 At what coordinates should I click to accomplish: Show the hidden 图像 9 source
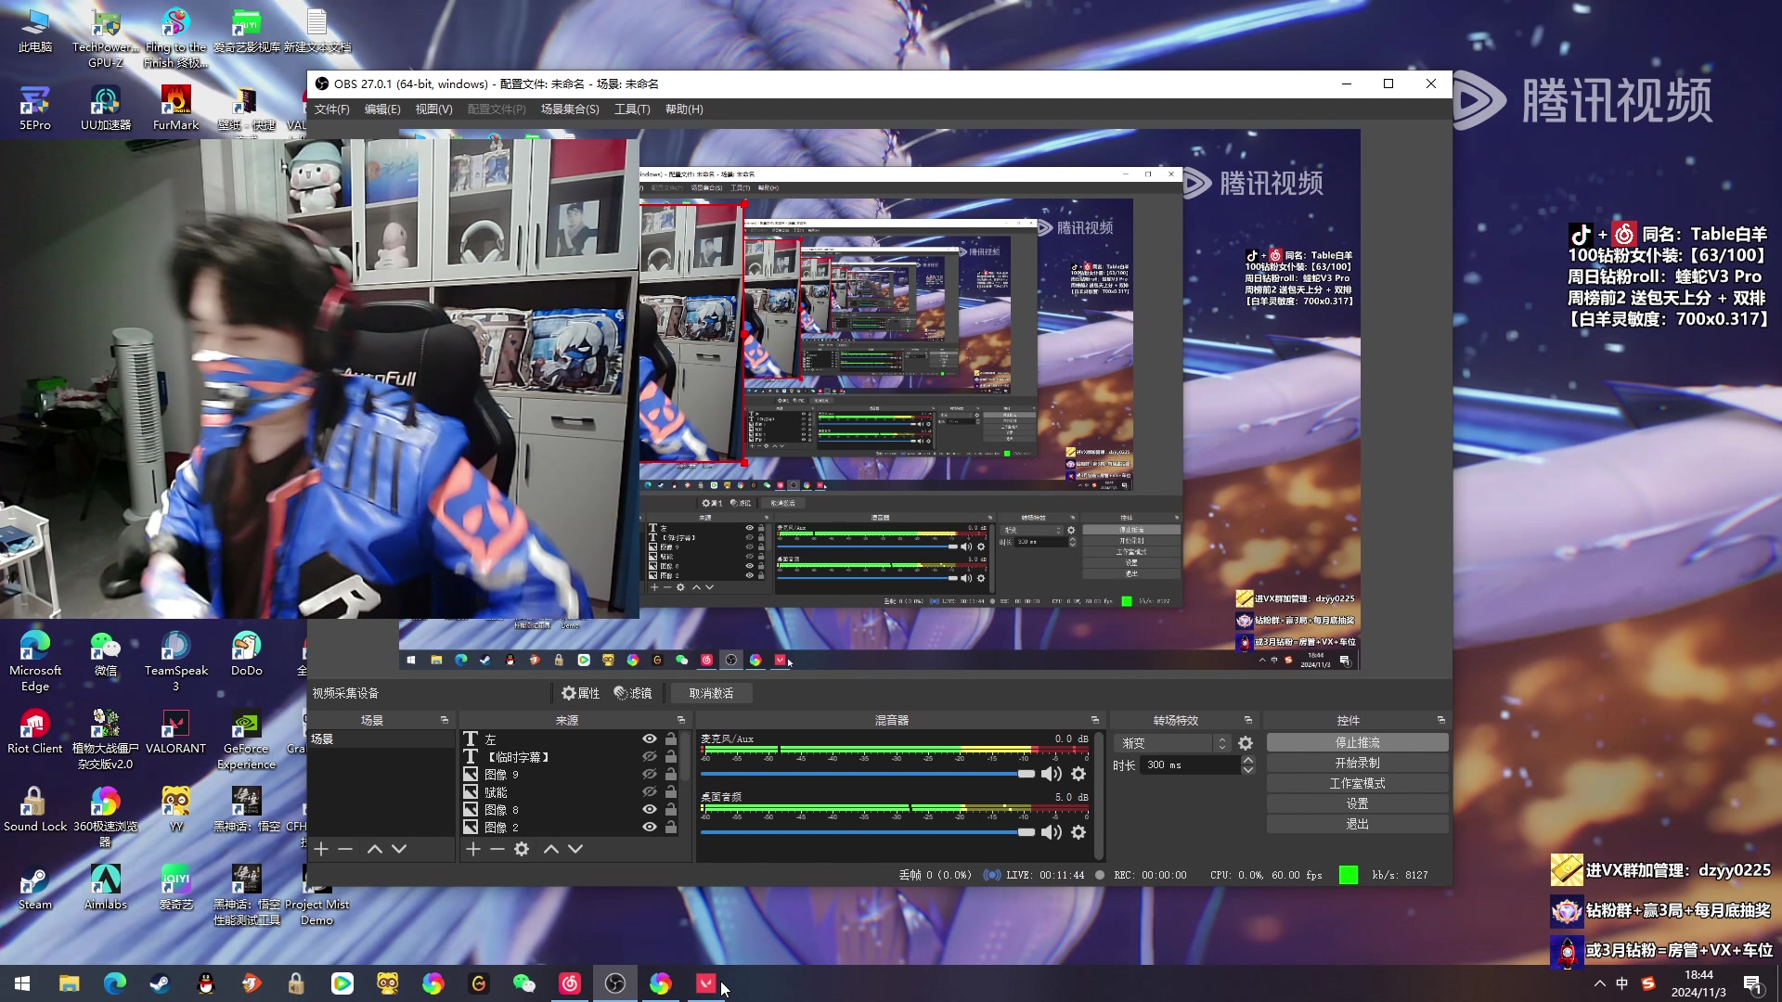650,775
